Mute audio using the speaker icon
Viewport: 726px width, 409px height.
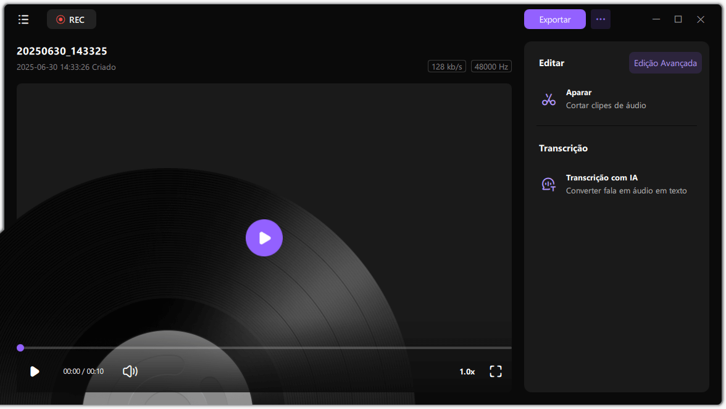(130, 371)
